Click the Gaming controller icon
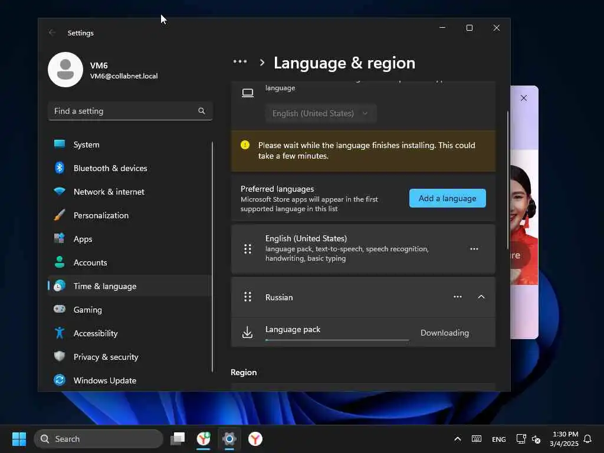 (x=60, y=309)
